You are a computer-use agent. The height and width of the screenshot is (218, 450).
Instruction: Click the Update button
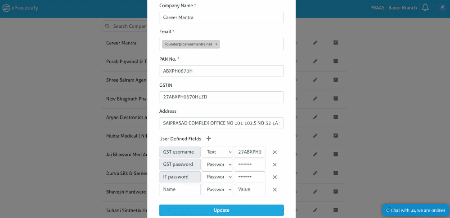pyautogui.click(x=221, y=210)
